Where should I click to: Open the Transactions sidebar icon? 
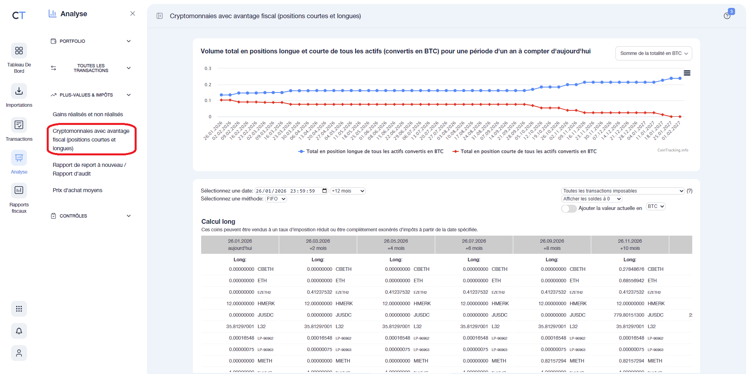tap(19, 125)
